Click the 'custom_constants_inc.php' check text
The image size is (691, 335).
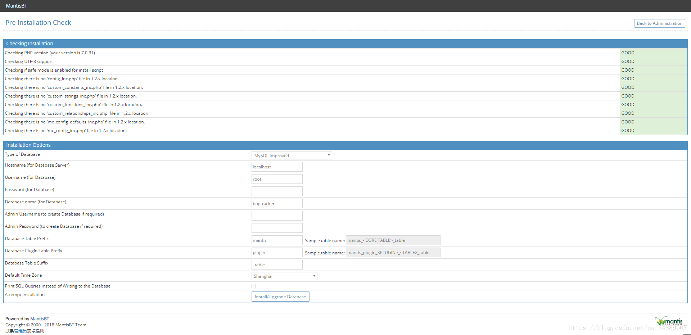[x=74, y=87]
